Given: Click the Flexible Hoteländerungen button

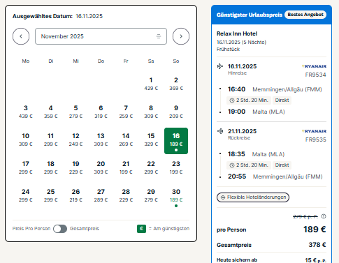Looking at the screenshot, I should 253,197.
